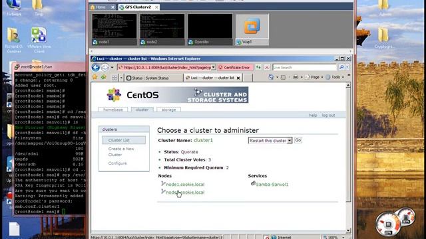Image resolution: width=426 pixels, height=239 pixels.
Task: Click the Network desktop icon
Action: tap(13, 8)
